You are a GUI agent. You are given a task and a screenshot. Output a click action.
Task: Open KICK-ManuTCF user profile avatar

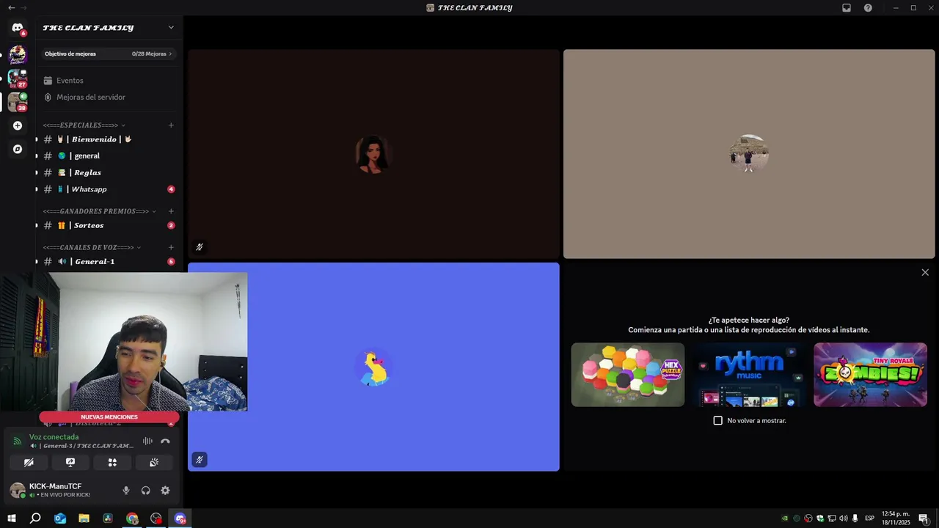click(x=18, y=490)
